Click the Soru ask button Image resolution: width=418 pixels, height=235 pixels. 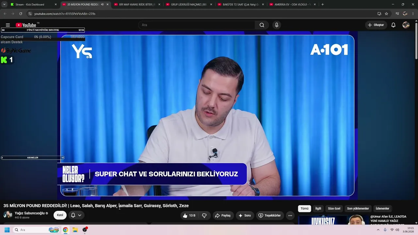pos(245,215)
